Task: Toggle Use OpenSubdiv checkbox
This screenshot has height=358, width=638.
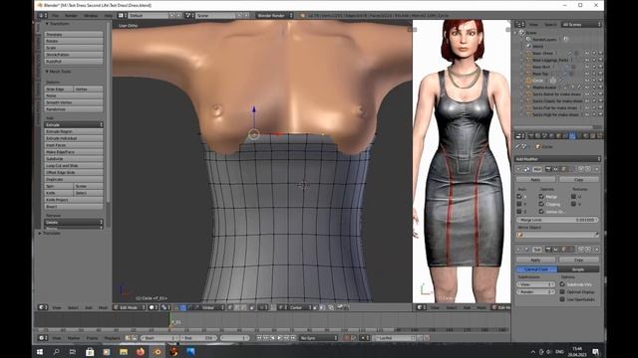Action: pos(562,299)
